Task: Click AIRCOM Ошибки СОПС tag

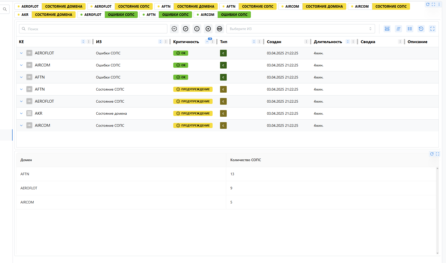Action: point(222,15)
